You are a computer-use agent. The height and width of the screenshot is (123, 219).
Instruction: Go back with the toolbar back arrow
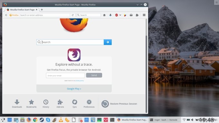coord(6,15)
